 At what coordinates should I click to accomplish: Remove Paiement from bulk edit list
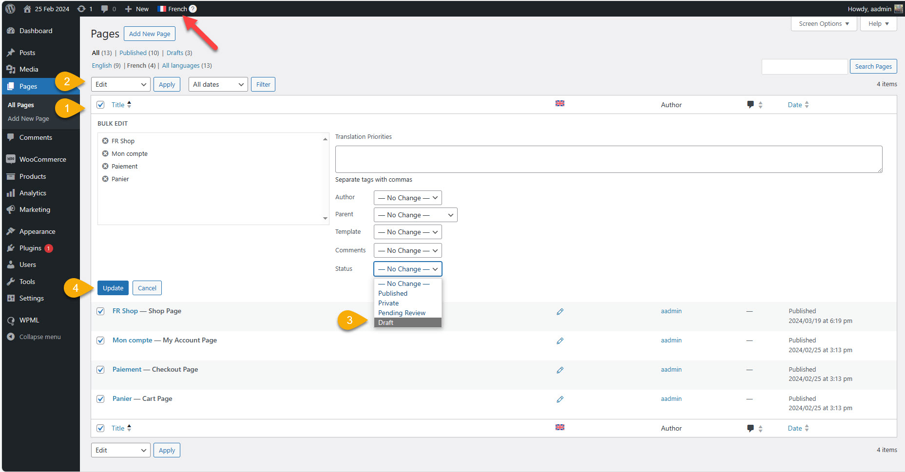click(x=105, y=166)
